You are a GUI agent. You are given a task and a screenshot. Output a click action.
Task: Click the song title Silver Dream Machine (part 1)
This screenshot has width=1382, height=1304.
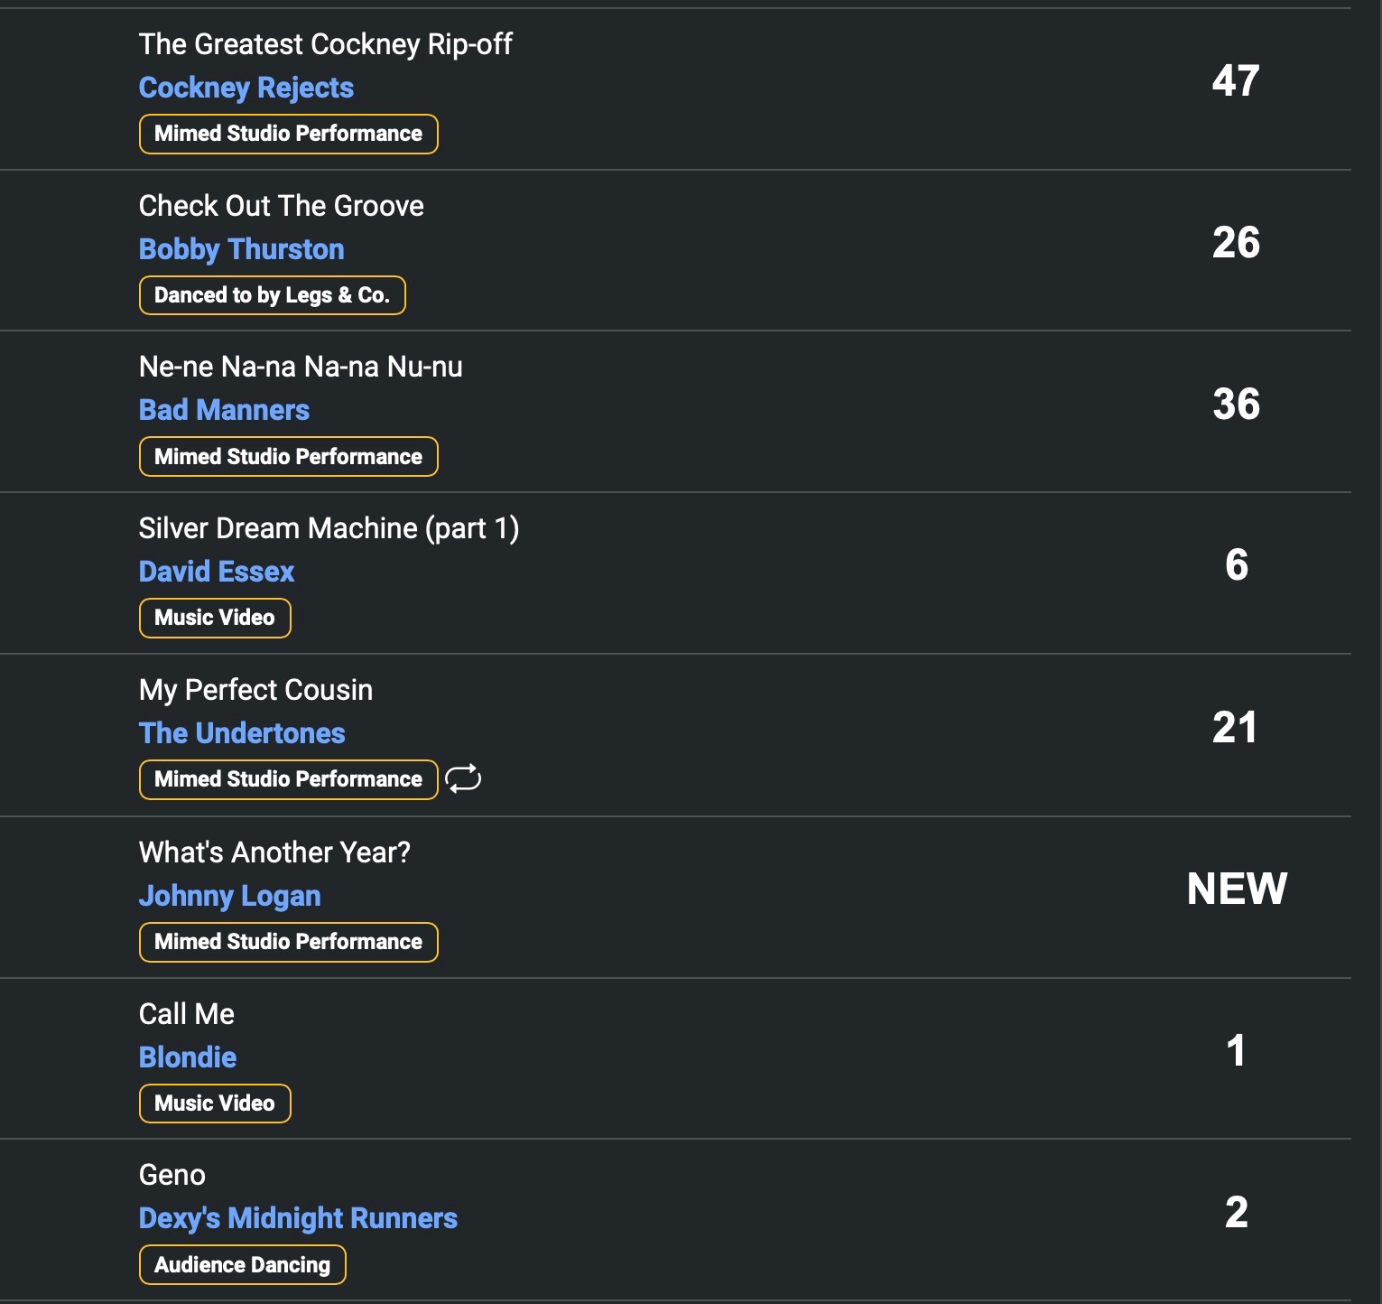(x=329, y=528)
